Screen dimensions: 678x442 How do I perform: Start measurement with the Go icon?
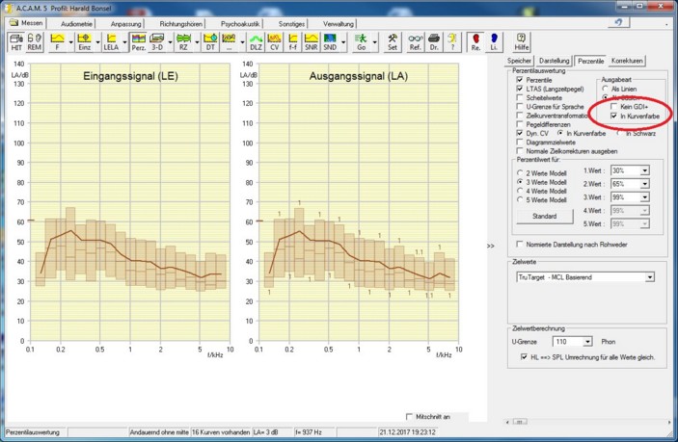click(361, 42)
